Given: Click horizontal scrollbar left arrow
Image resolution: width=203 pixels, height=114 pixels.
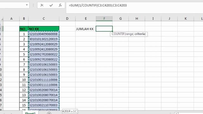Looking at the screenshot, I should coord(176,113).
